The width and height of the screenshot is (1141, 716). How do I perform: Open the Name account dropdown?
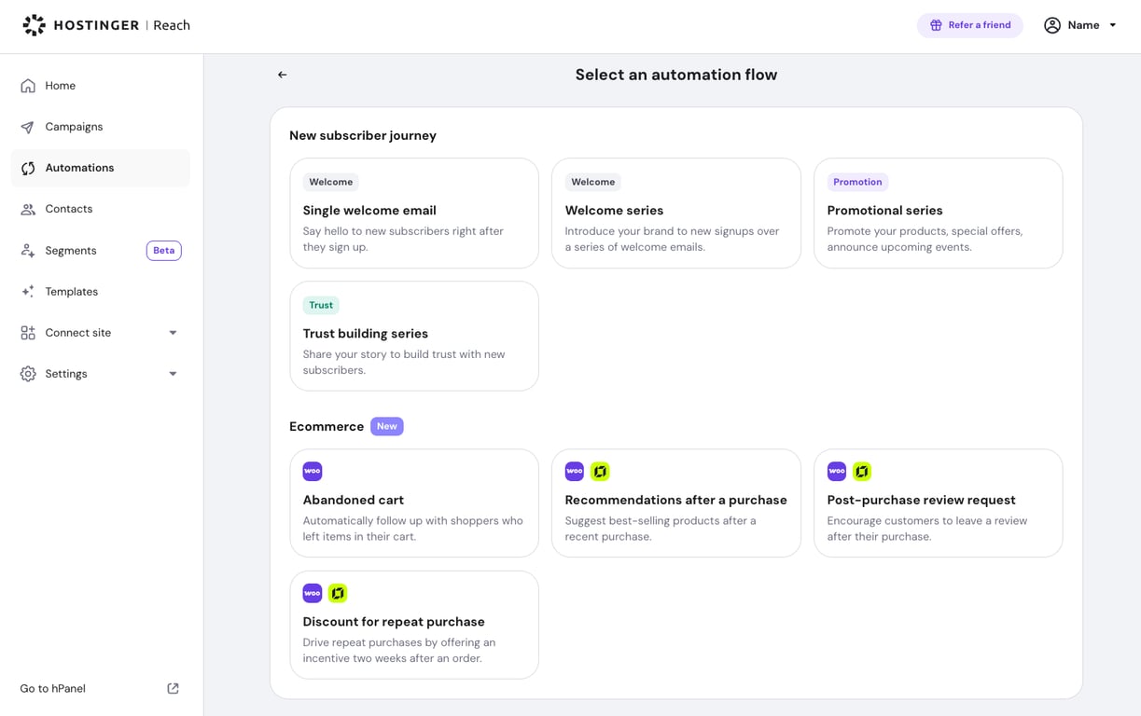click(1081, 25)
